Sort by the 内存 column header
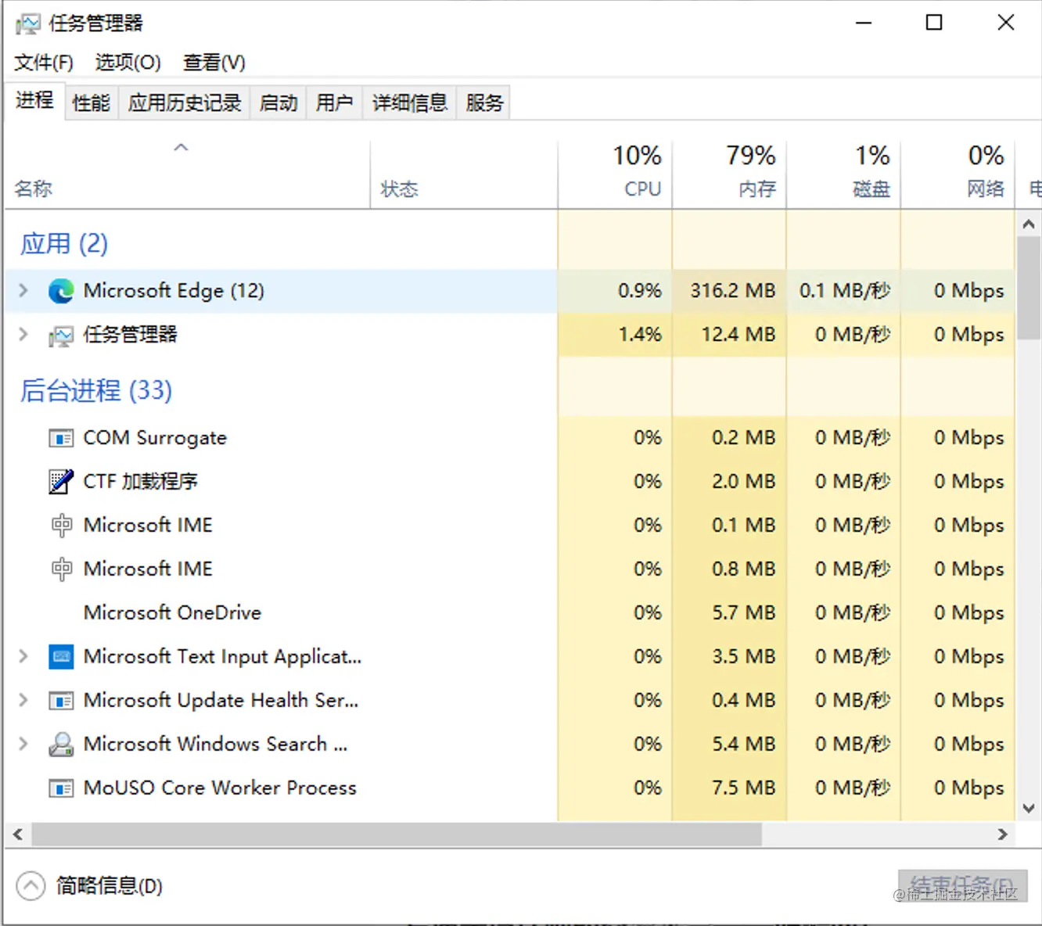 729,175
